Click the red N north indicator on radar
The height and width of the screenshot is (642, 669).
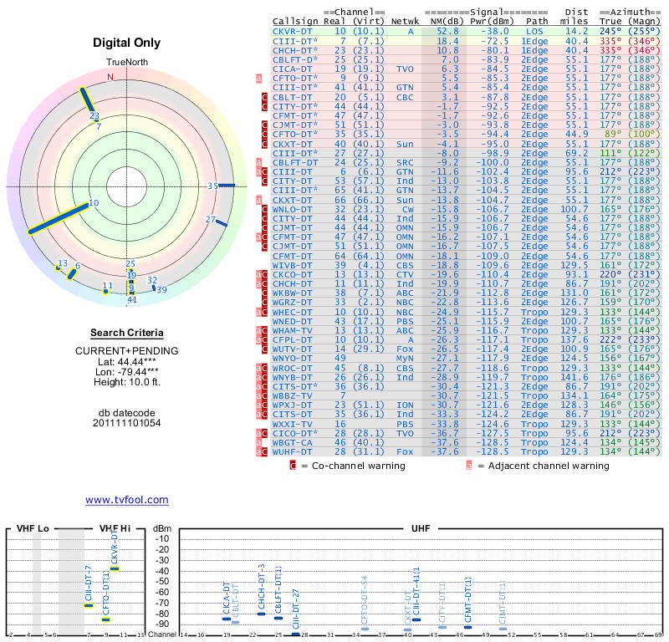[x=110, y=77]
